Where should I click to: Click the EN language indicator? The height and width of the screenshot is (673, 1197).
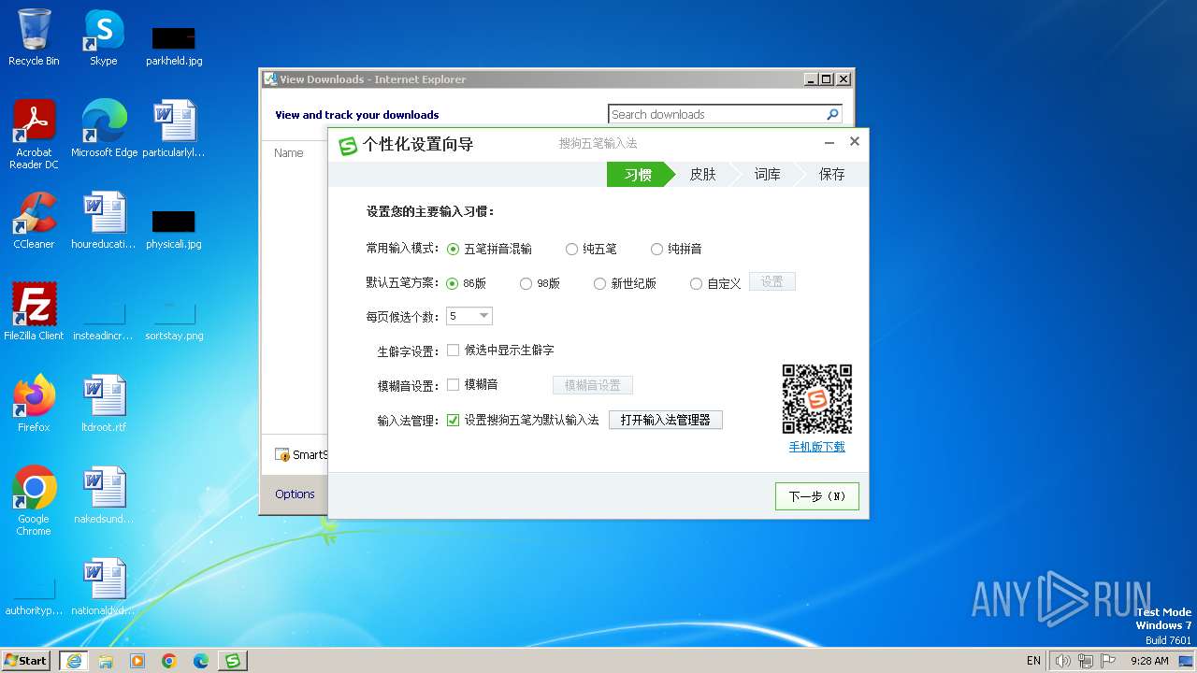[x=1033, y=661]
